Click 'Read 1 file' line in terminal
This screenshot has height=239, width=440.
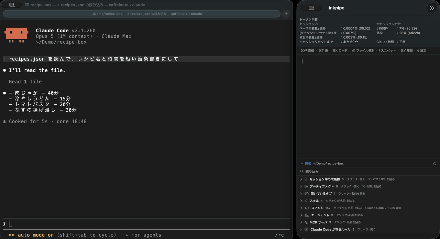[x=25, y=82]
